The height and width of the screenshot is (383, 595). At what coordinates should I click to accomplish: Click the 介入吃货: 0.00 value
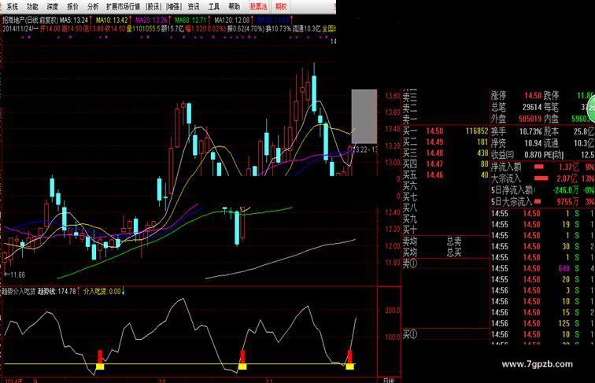click(x=102, y=291)
